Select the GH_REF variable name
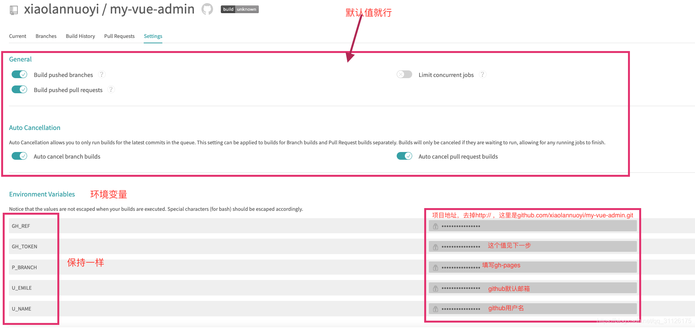 (21, 226)
